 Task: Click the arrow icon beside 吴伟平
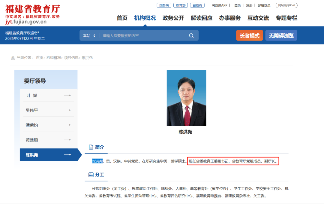[67, 110]
